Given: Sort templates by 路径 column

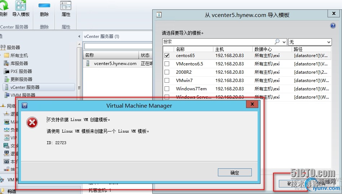Looking at the screenshot, I should 311,49.
